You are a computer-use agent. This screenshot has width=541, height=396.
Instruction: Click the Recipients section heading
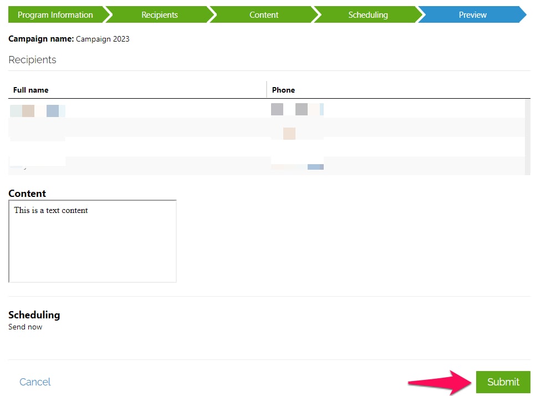pyautogui.click(x=32, y=60)
